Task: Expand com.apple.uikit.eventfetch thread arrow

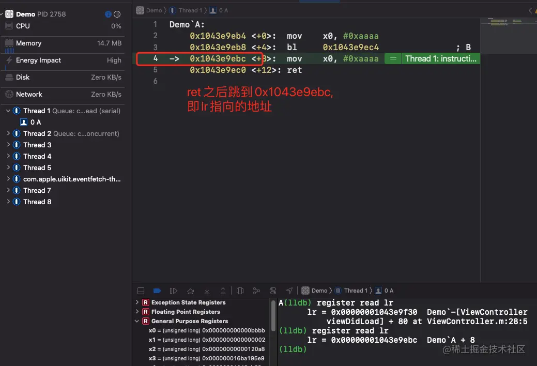Action: [x=8, y=178]
